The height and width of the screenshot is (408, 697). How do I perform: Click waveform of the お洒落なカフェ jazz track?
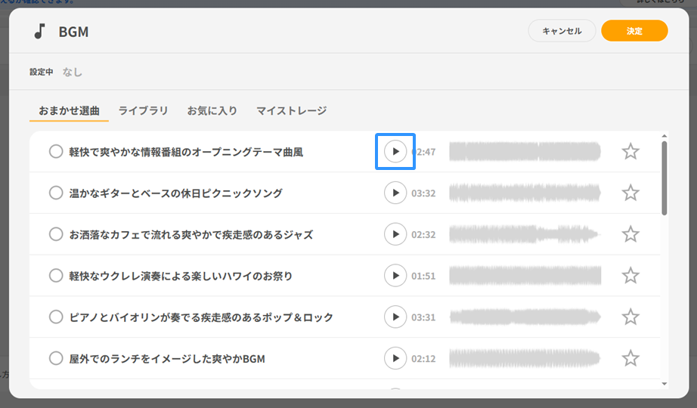[525, 234]
